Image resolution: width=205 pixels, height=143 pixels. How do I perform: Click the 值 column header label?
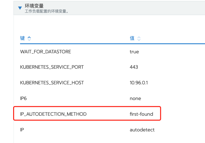[132, 38]
